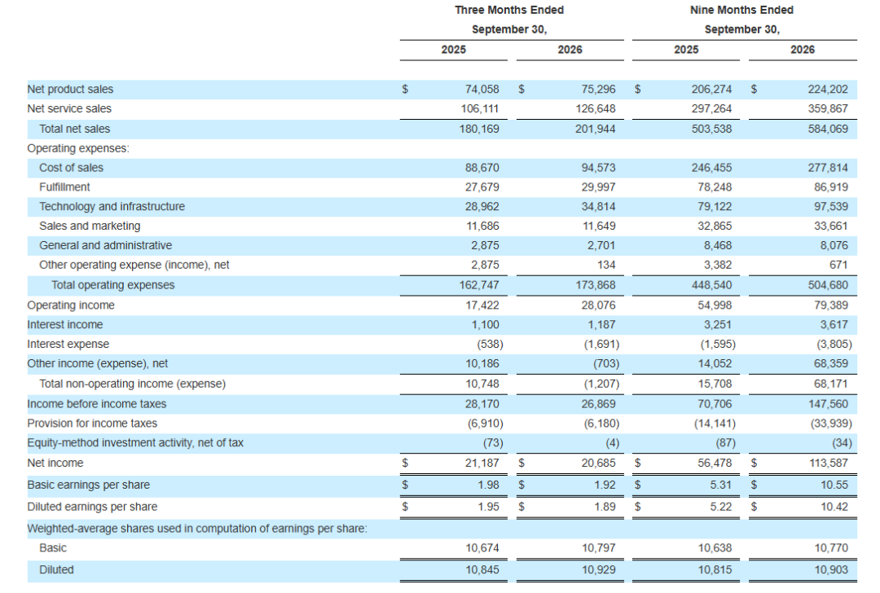Click Equity-method investment activity, net of tax label

tap(135, 442)
